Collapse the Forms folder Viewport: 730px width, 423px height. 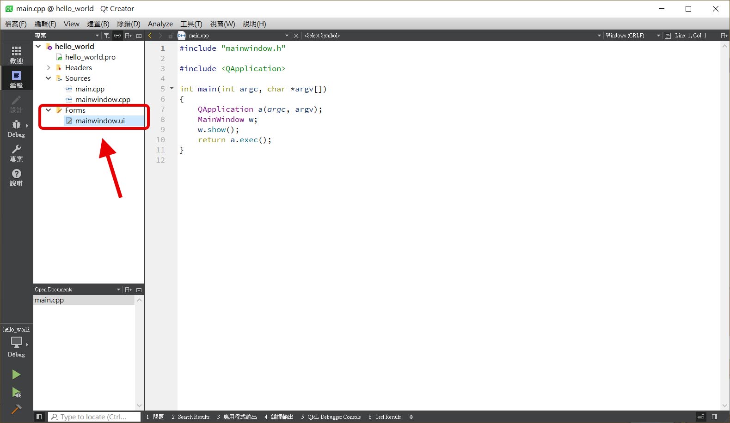pos(49,110)
